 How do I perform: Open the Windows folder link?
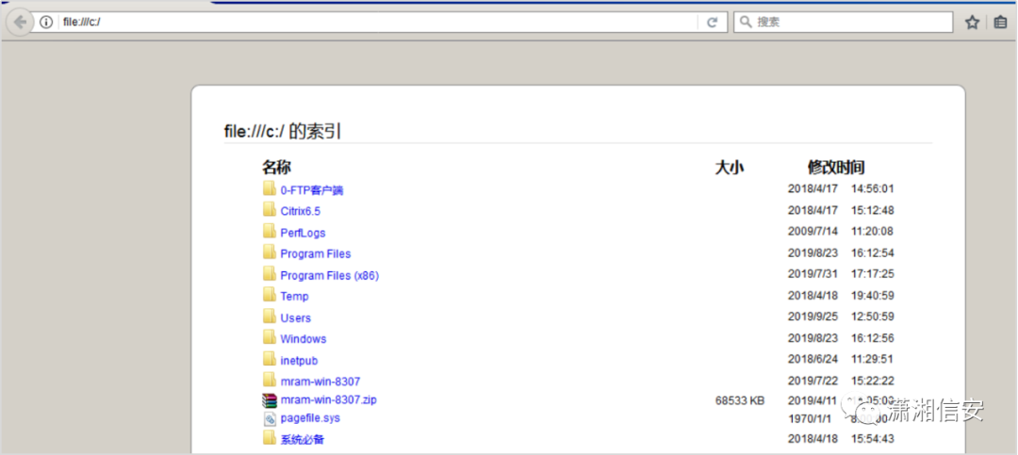click(304, 339)
